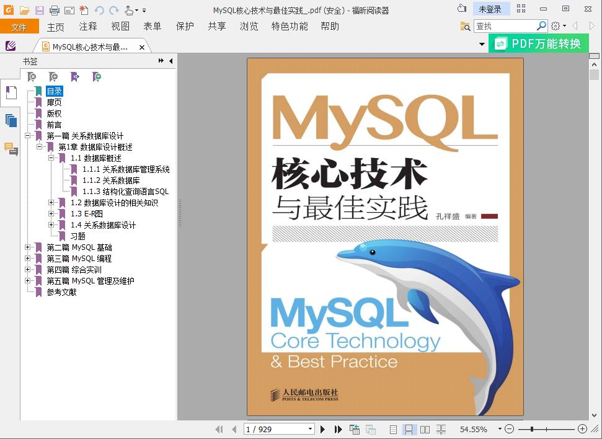The height and width of the screenshot is (439, 602).
Task: Close the MySQL核心技术 document tab
Action: tap(142, 47)
